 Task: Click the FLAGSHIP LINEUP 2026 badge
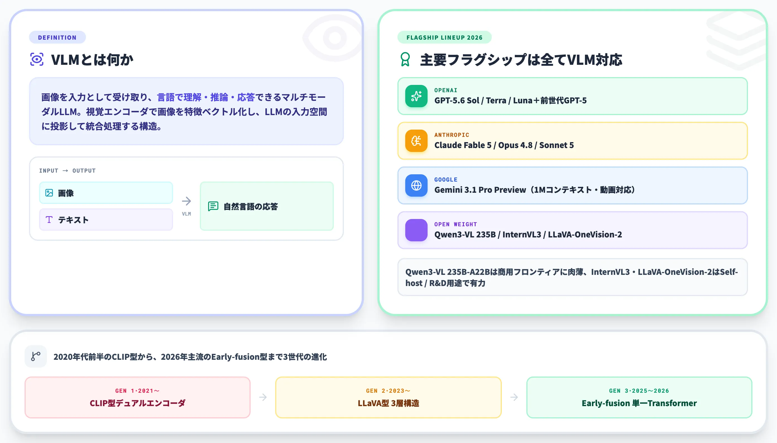(x=444, y=37)
